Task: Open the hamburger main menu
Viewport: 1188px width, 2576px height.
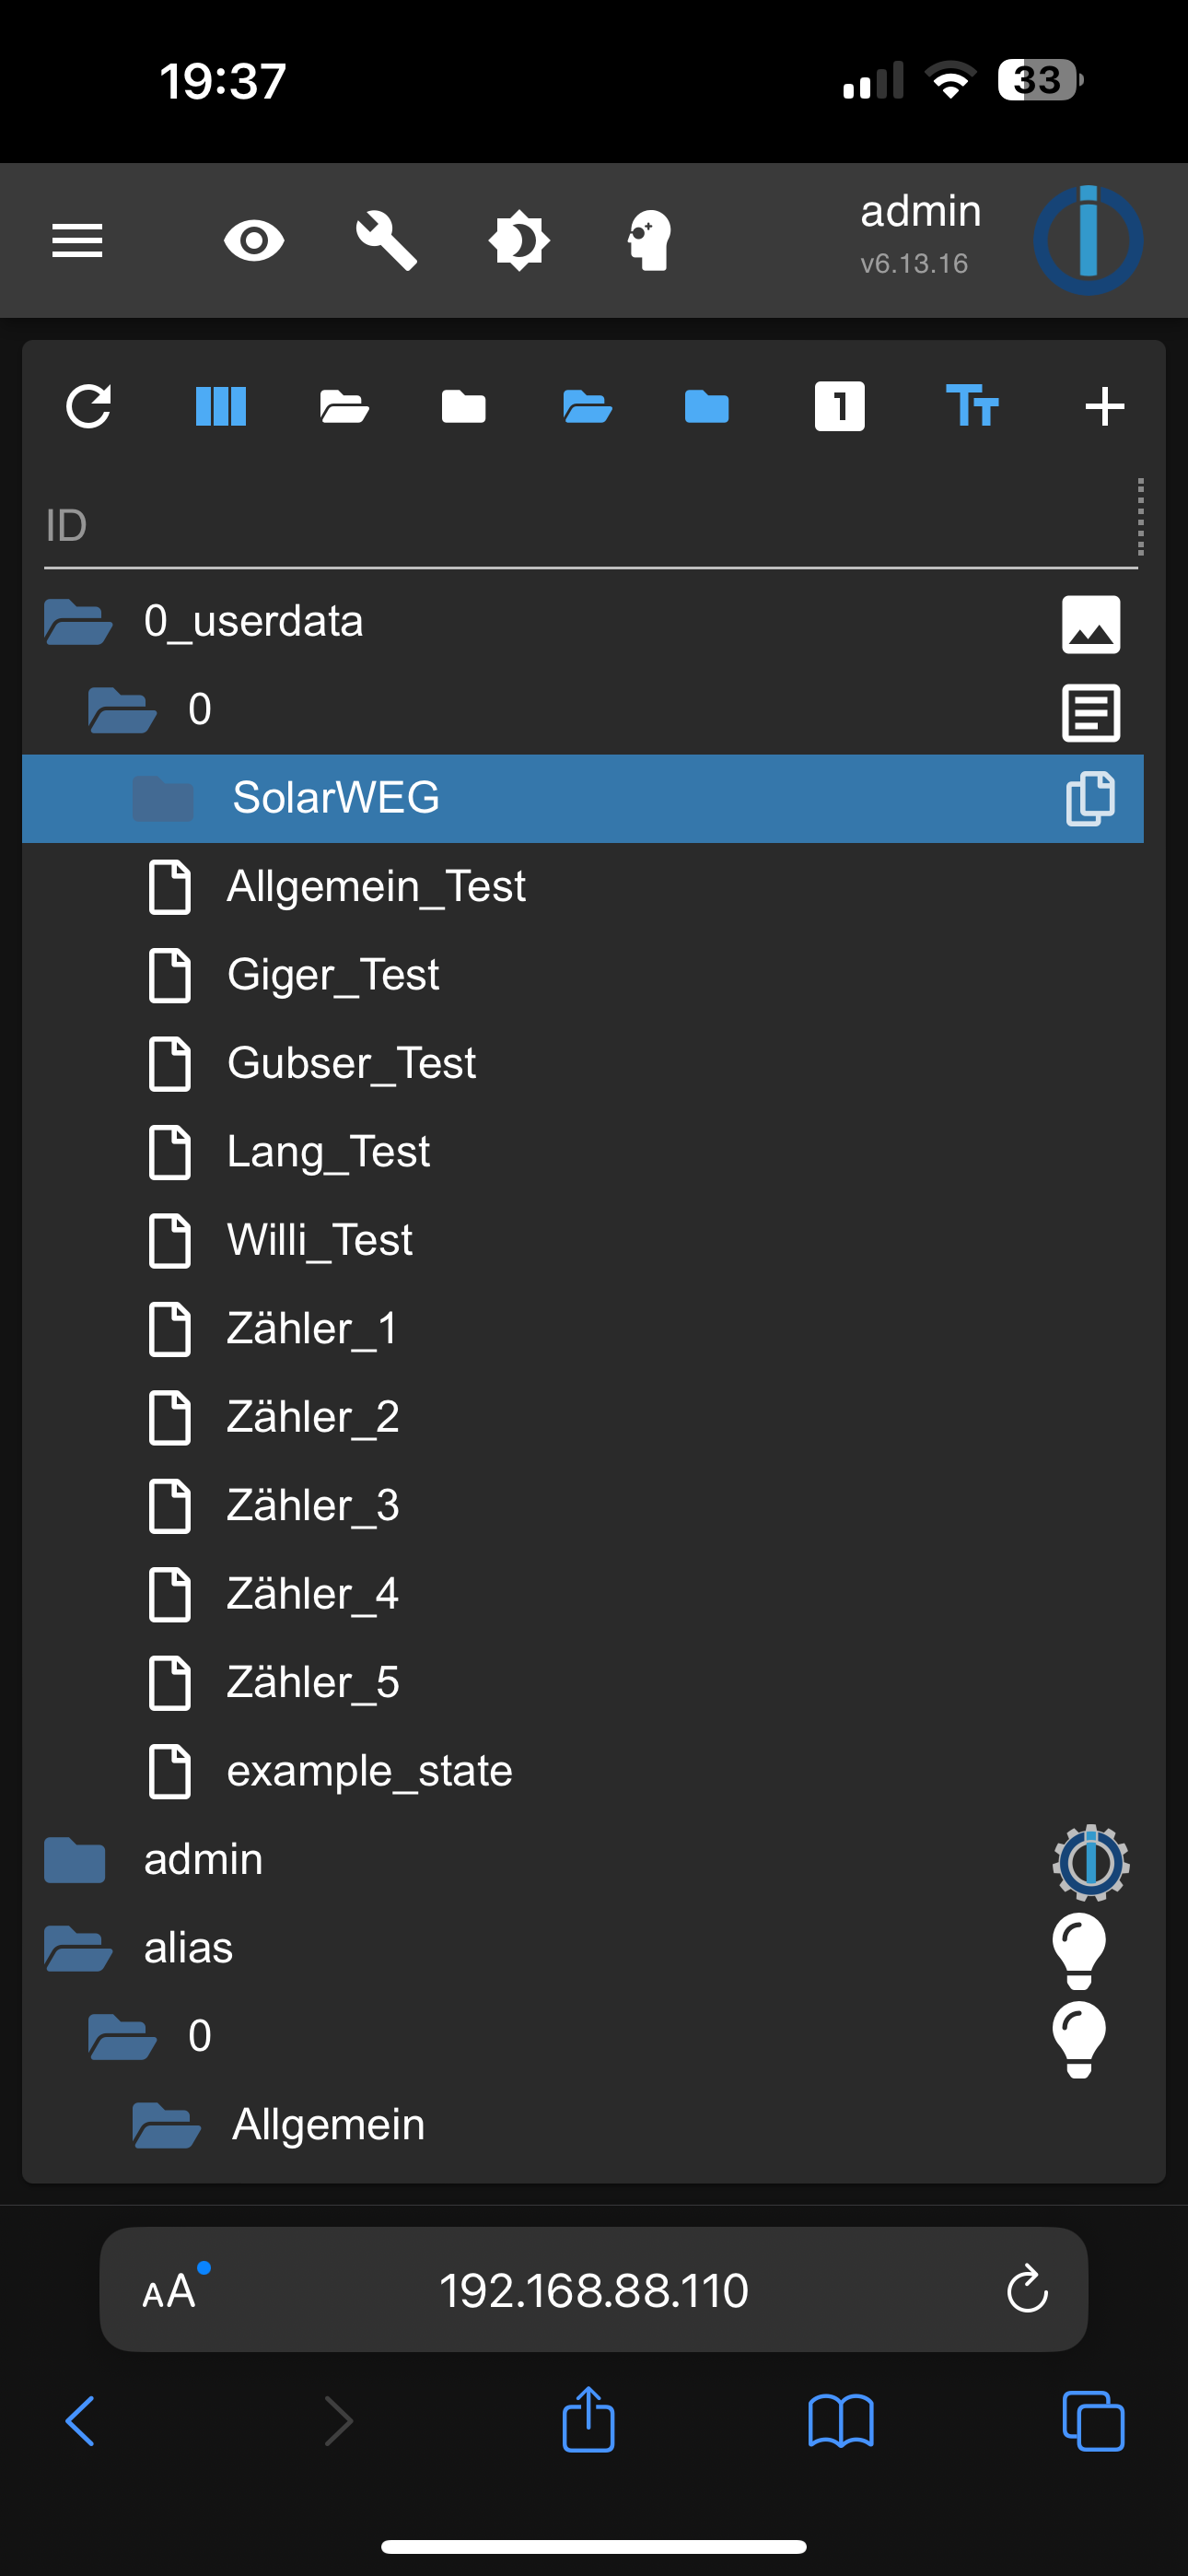Action: click(77, 241)
